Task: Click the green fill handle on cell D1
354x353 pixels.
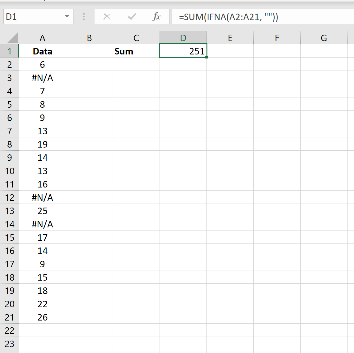Action: pyautogui.click(x=207, y=58)
